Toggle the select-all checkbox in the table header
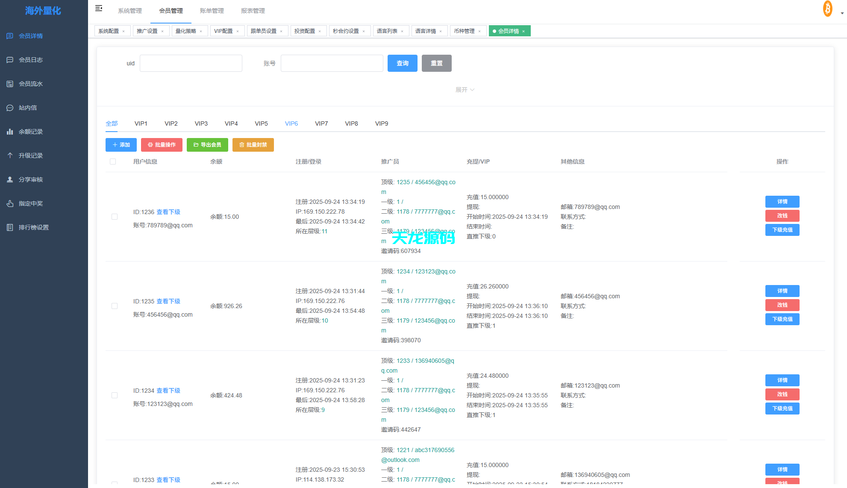 (113, 162)
